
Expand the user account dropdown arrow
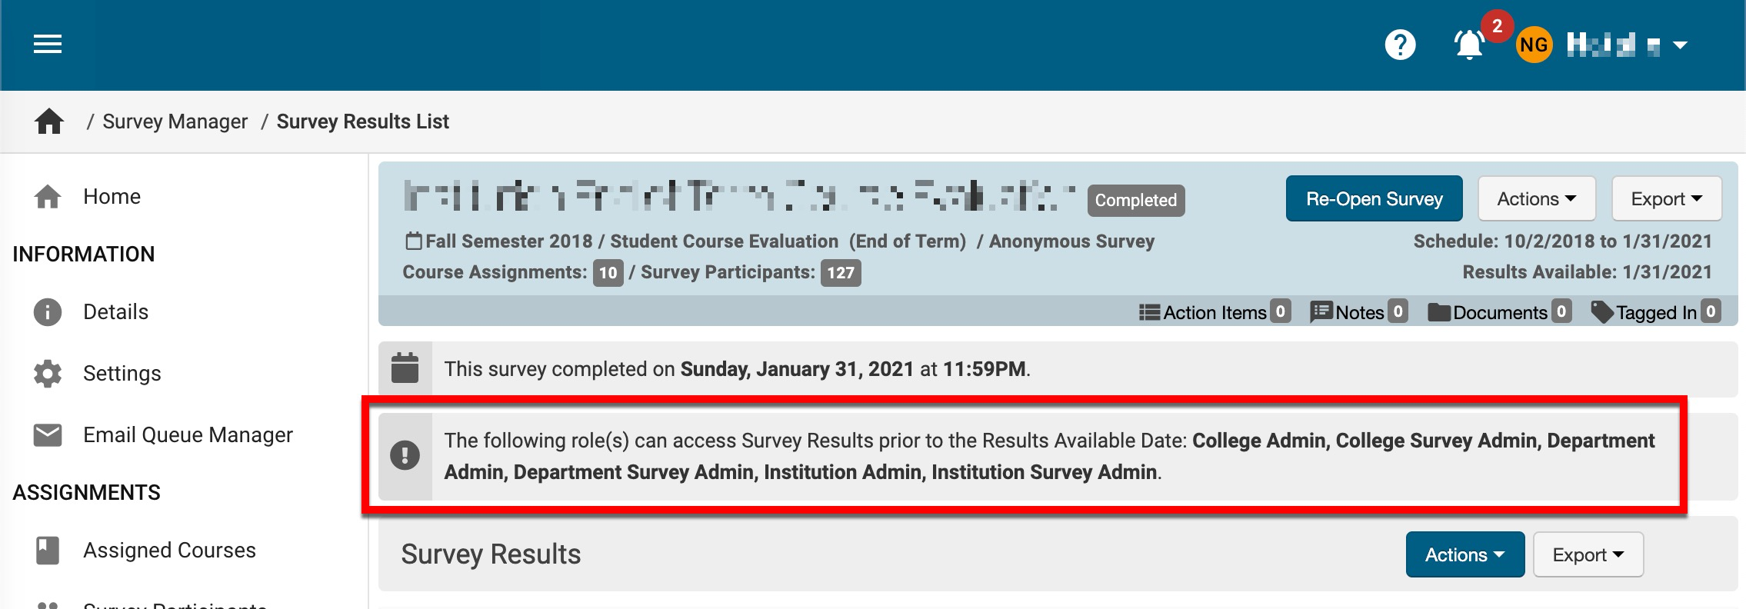point(1681,45)
